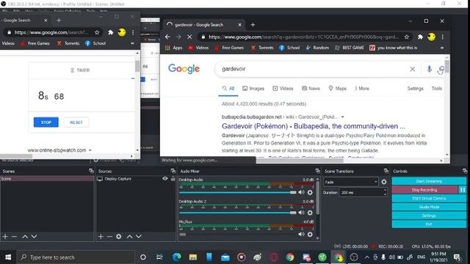Image resolution: width=470 pixels, height=264 pixels.
Task: Reset the stopwatch timer
Action: pyautogui.click(x=76, y=122)
